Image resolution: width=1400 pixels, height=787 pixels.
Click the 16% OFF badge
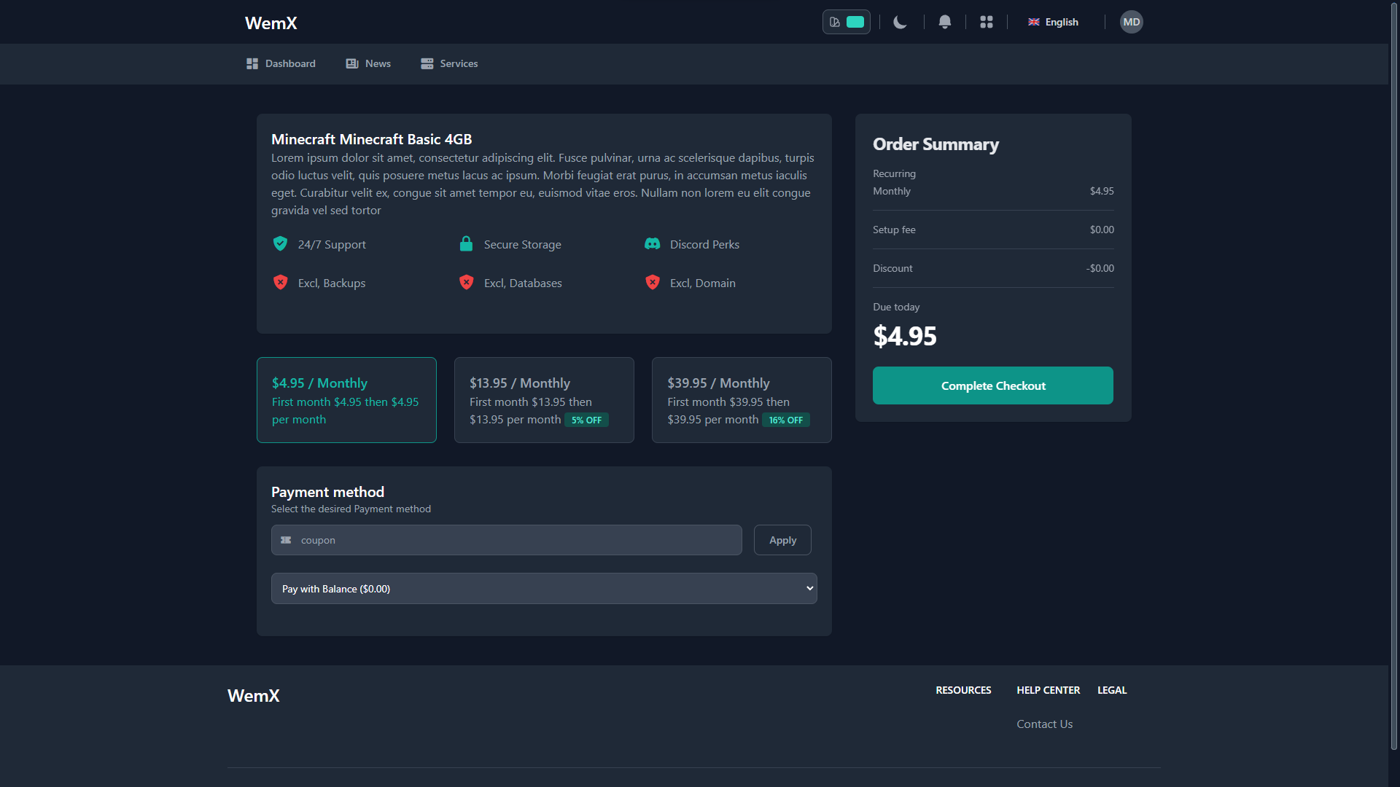point(786,420)
